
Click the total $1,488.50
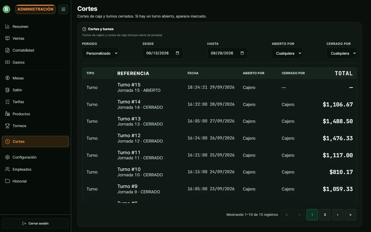(x=338, y=121)
